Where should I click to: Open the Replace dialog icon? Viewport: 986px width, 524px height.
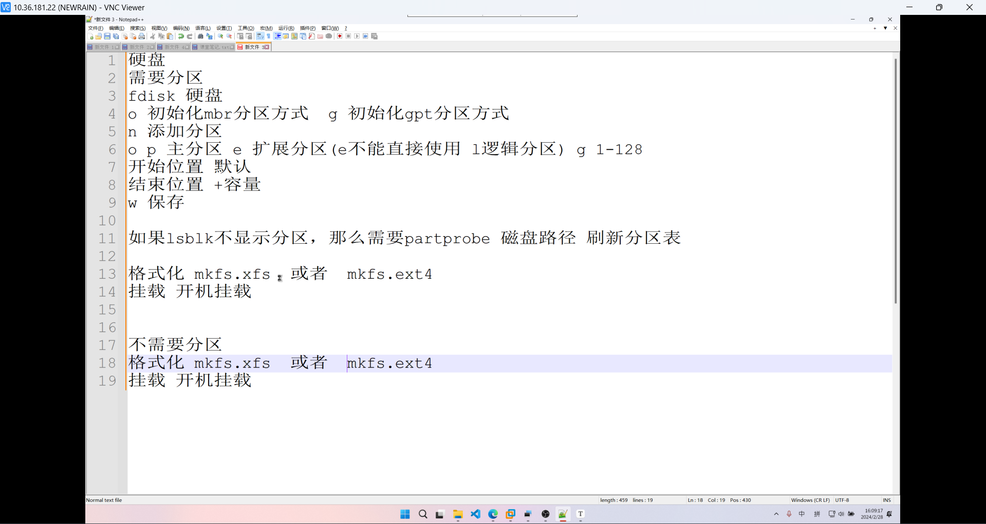(x=210, y=36)
